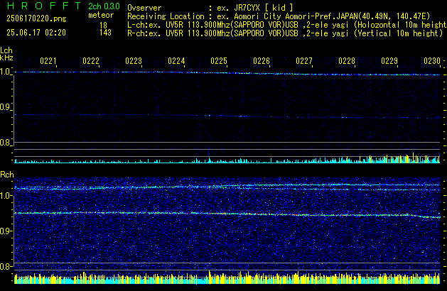Image resolution: width=447 pixels, height=291 pixels.
Task: Click the Rch 1.0 kHz axis label
Action: 5,196
